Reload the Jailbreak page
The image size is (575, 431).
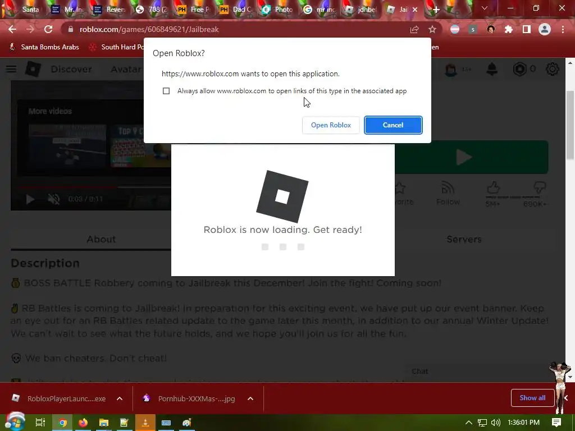[x=48, y=29]
